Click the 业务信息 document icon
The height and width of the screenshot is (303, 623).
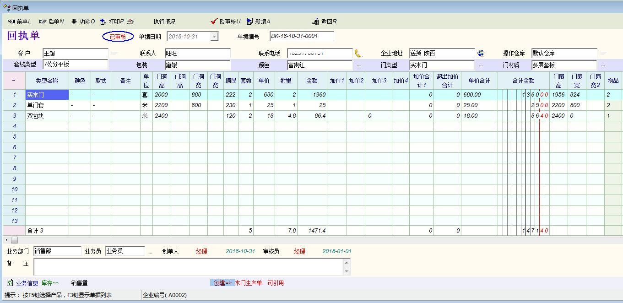click(x=10, y=282)
